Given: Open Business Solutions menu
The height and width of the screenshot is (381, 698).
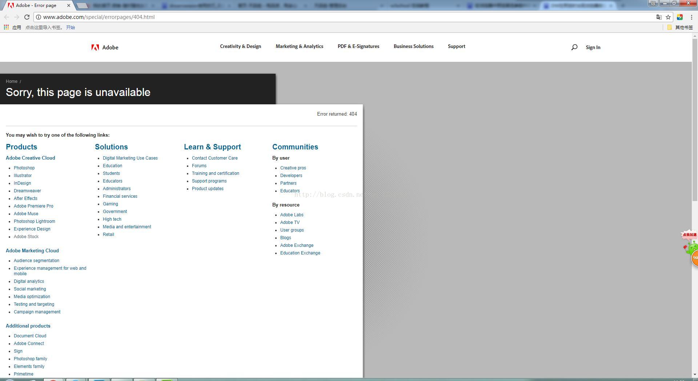Looking at the screenshot, I should point(413,47).
